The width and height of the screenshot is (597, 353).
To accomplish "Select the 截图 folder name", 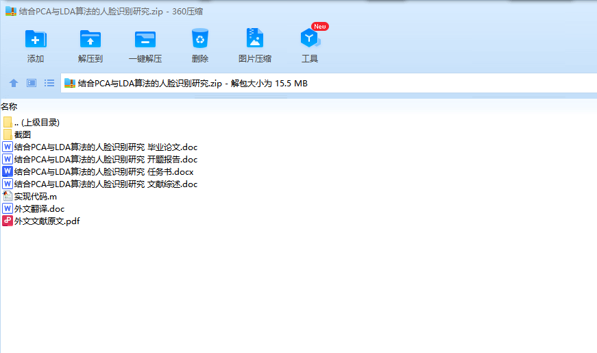I will coord(23,134).
